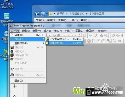Open the 查看(V) menu in Font Creator
Image resolution: width=125 pixels, height=97 pixels.
coord(37,31)
